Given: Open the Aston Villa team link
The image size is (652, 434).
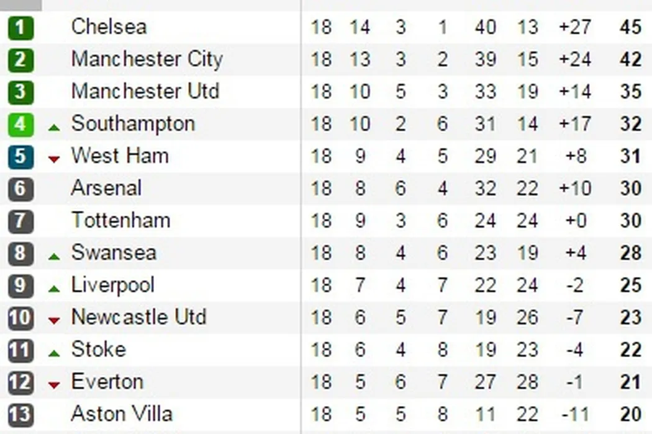Looking at the screenshot, I should [x=122, y=414].
